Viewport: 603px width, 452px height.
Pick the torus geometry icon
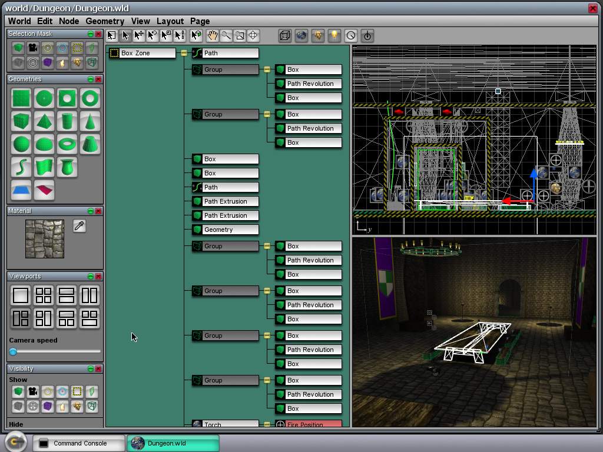pos(67,144)
